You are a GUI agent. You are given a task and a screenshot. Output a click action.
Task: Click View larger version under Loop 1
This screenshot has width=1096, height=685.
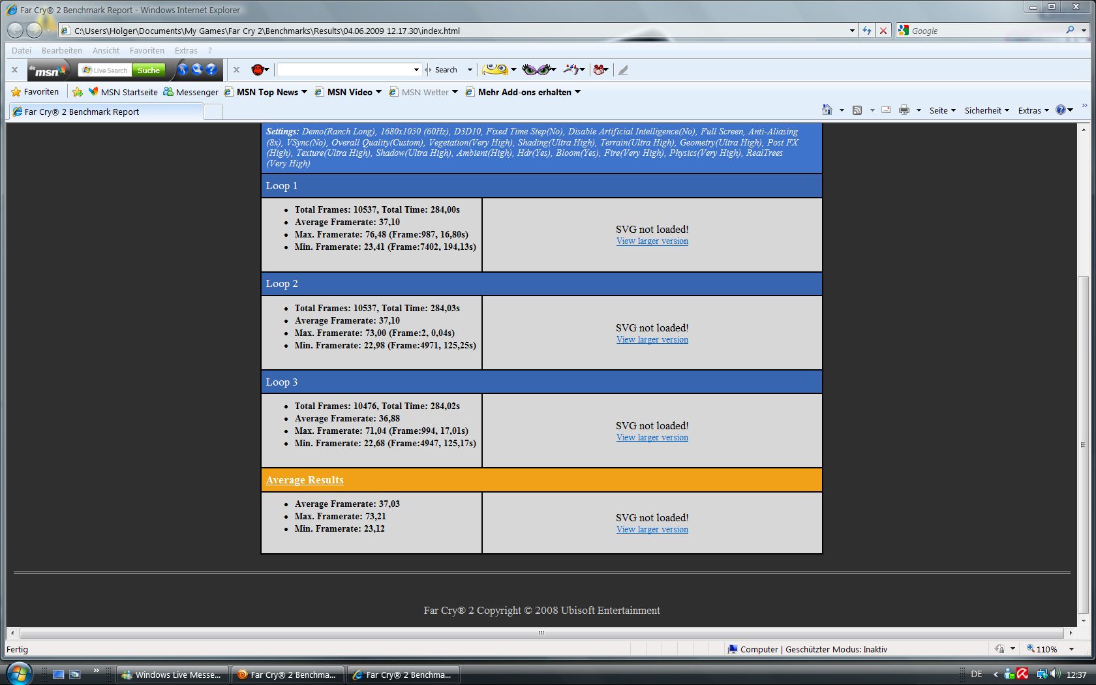point(652,241)
